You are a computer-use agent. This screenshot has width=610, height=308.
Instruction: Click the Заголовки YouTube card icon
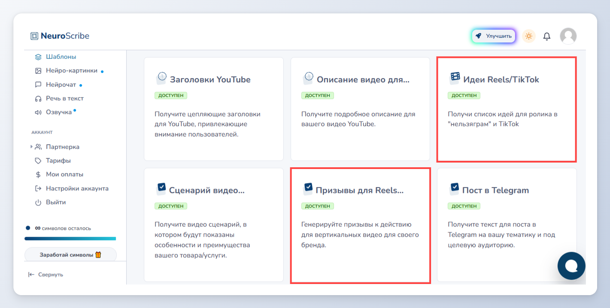(x=161, y=78)
